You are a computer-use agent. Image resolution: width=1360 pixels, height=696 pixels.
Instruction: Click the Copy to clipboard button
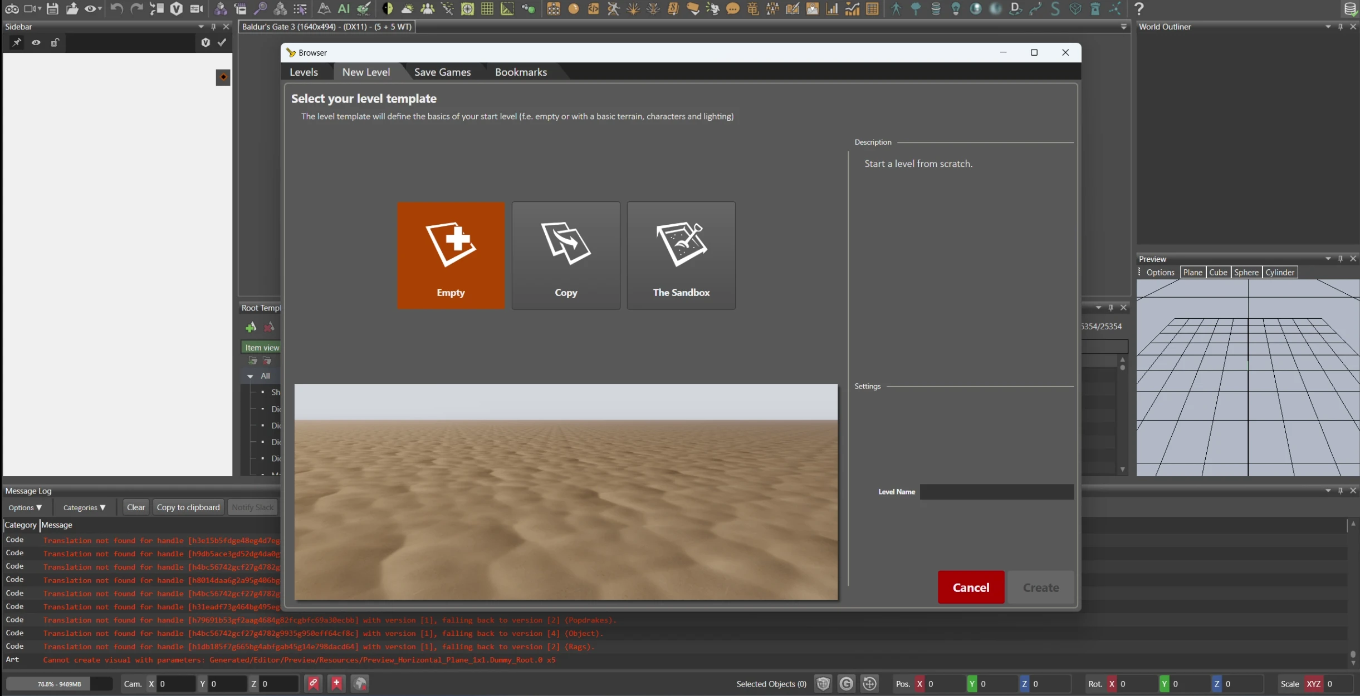tap(188, 507)
